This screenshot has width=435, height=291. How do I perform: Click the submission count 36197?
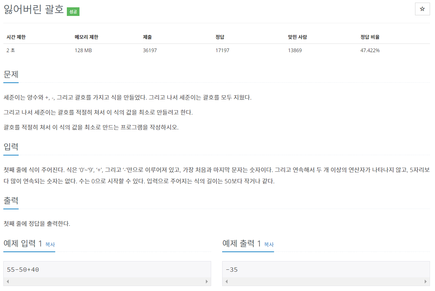pyautogui.click(x=150, y=50)
